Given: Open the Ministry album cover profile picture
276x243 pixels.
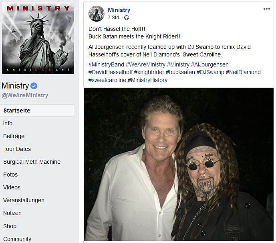Looking at the screenshot, I should 38,38.
